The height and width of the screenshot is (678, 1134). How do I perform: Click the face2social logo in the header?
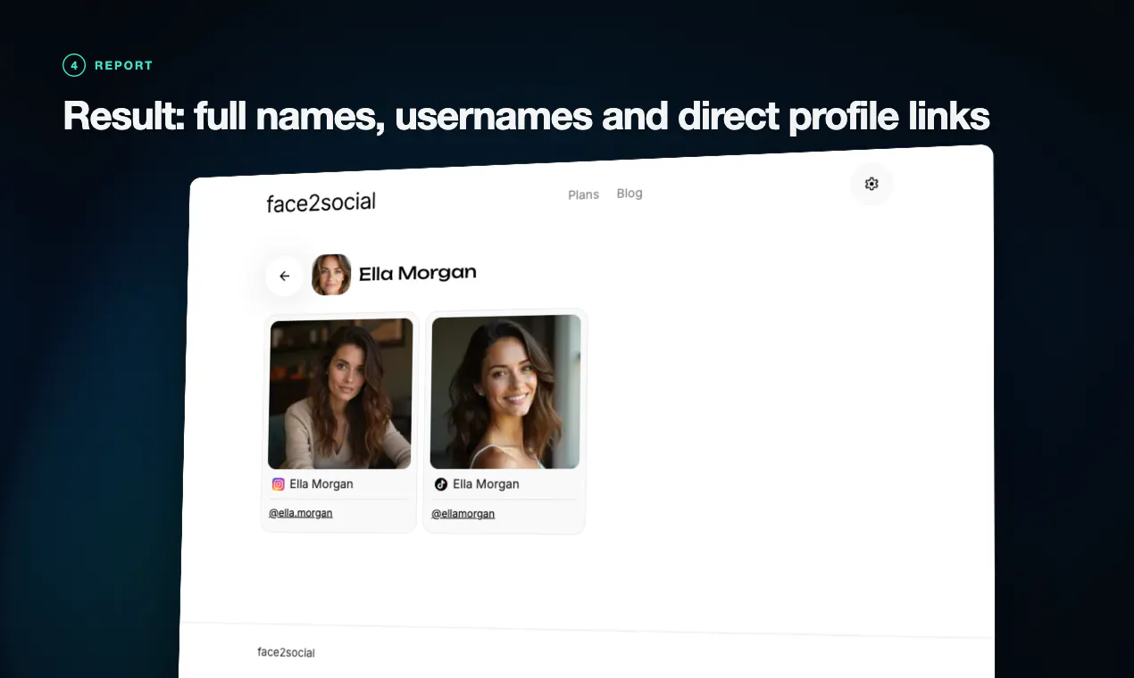click(321, 203)
